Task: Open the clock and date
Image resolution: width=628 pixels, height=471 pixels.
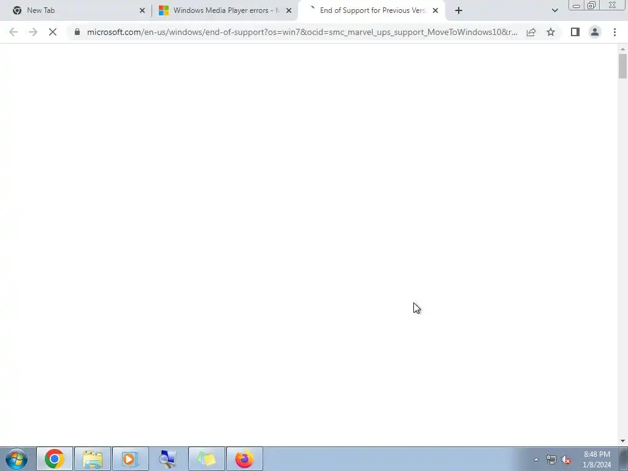Action: coord(597,459)
